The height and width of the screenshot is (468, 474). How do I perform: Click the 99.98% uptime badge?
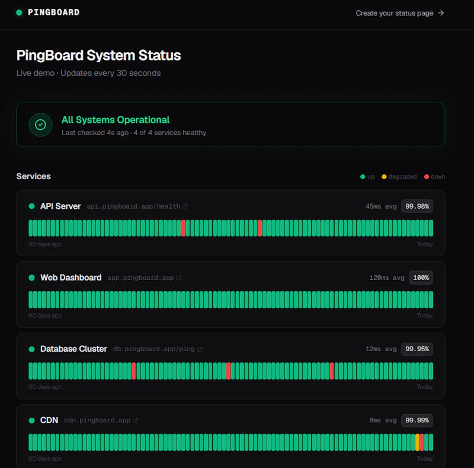tap(417, 206)
